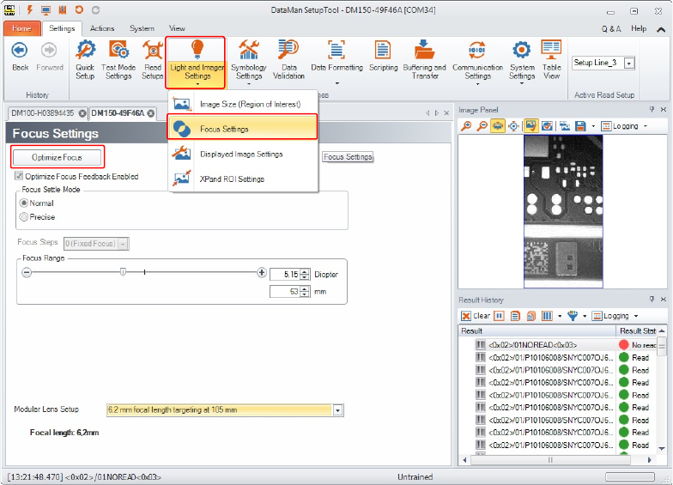This screenshot has width=673, height=485.
Task: Switch to the System ribbon tab
Action: click(142, 28)
